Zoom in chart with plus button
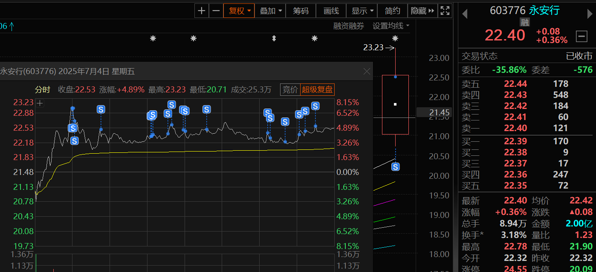Image resolution: width=596 pixels, height=272 pixels. (x=202, y=11)
